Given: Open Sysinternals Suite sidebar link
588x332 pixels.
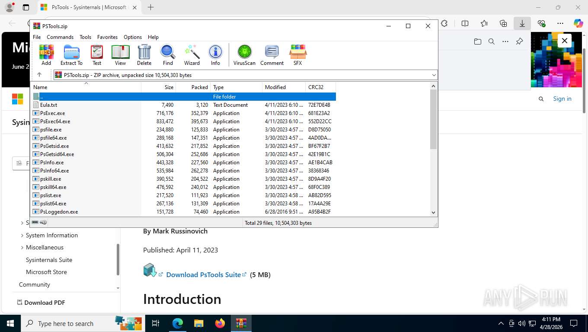Looking at the screenshot, I should tap(49, 260).
